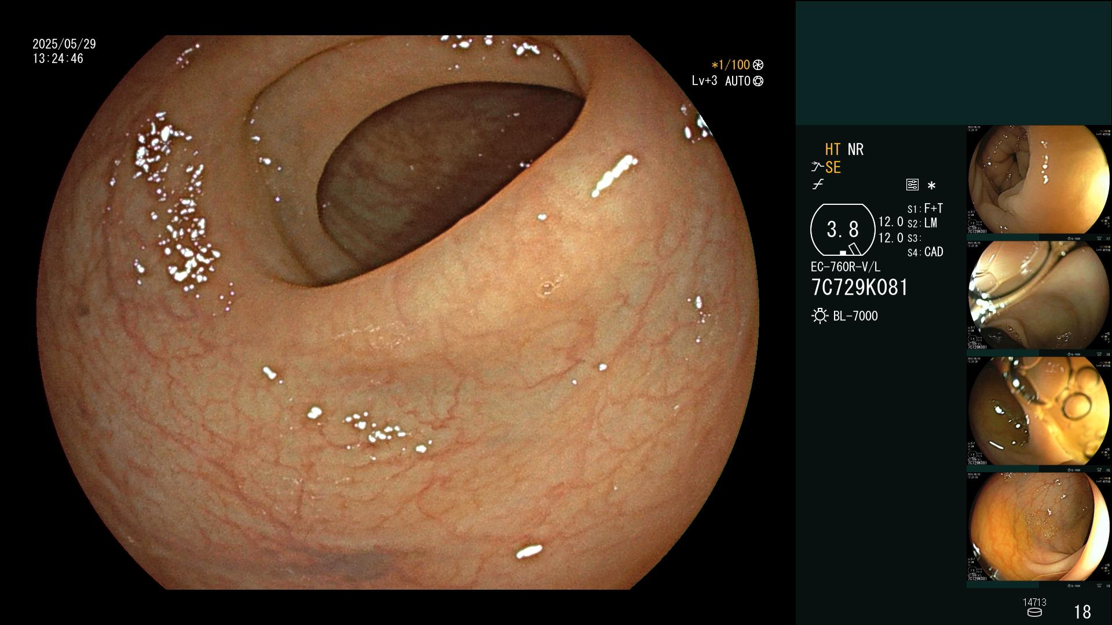Screen dimensions: 1112x625
Task: Click the scope tip diagram showing 3.8
Action: (842, 230)
